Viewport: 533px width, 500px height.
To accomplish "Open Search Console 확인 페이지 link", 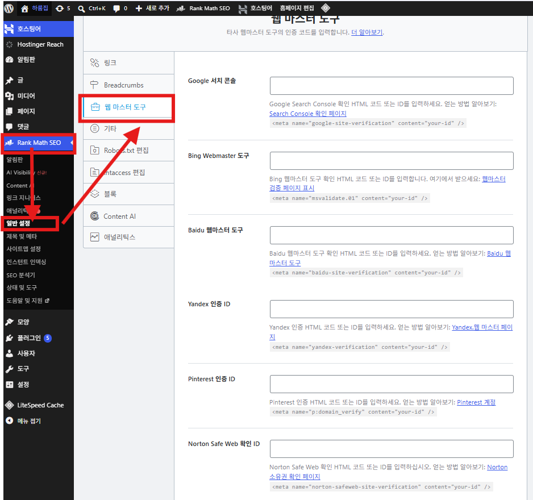I will click(x=307, y=114).
